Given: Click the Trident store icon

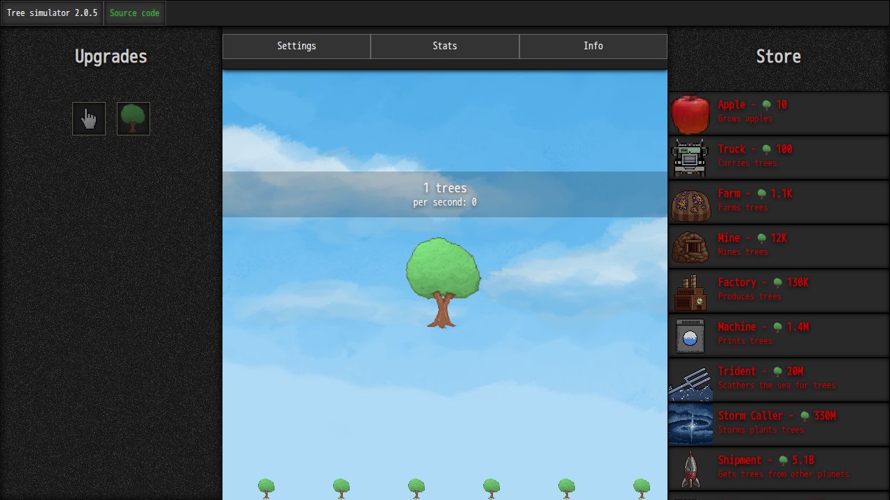Looking at the screenshot, I should 690,381.
